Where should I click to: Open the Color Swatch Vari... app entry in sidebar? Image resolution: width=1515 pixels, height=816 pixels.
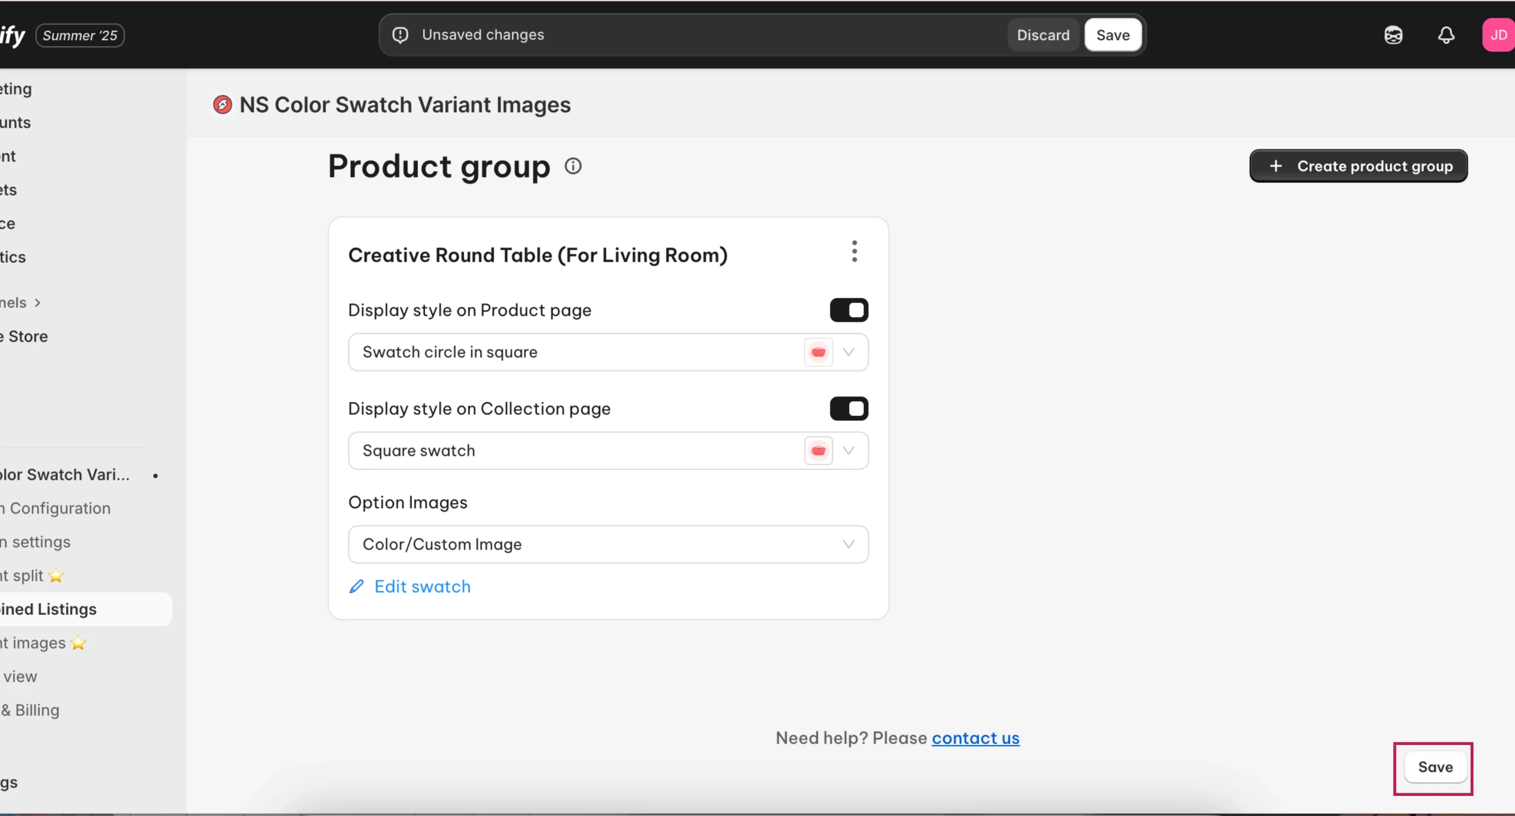[65, 475]
